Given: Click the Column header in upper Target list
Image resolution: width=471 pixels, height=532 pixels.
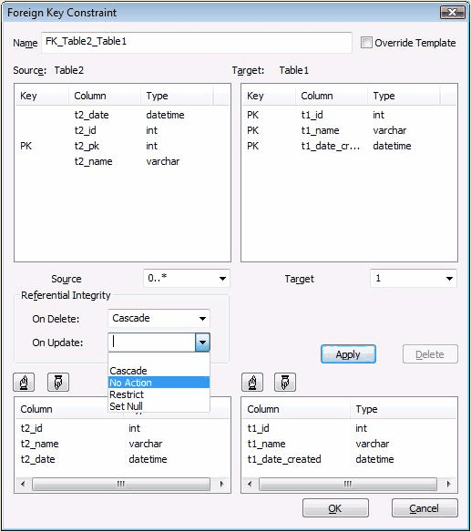Looking at the screenshot, I should click(x=332, y=96).
